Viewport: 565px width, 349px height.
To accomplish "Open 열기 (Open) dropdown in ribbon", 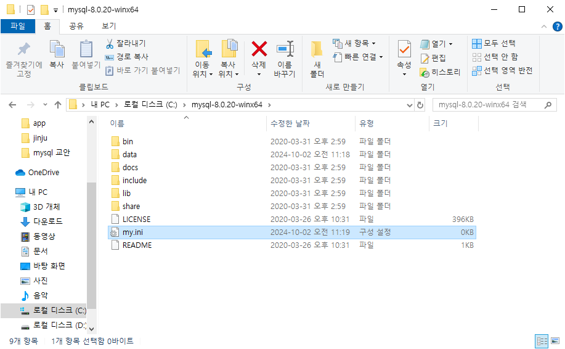I will [x=436, y=44].
